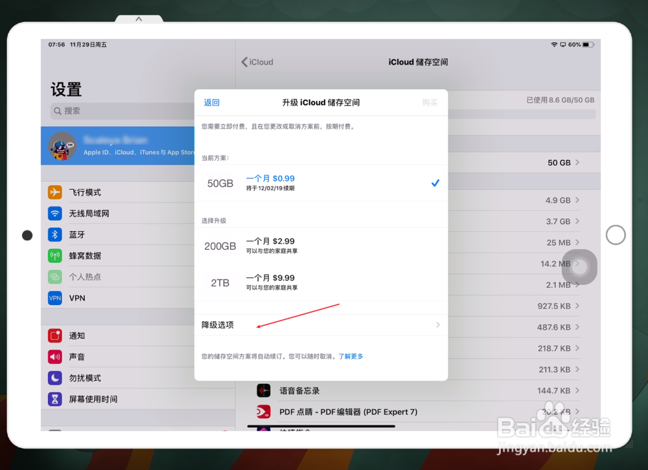Tap the Wi-Fi (无线局域网) icon
This screenshot has width=648, height=470.
point(55,213)
